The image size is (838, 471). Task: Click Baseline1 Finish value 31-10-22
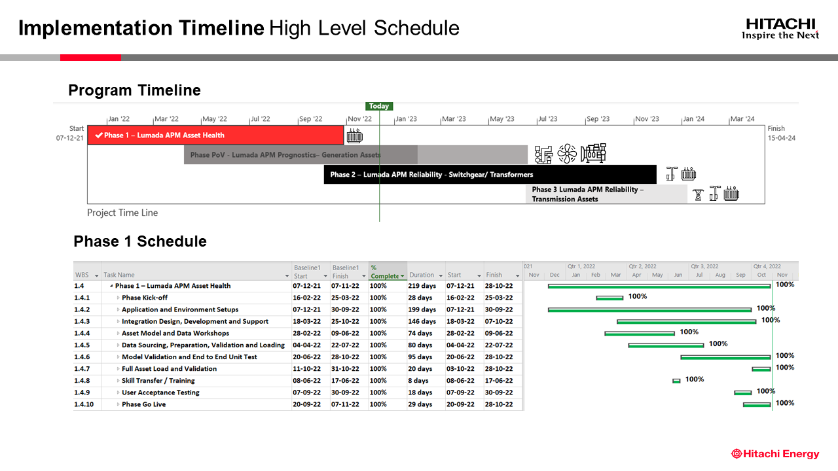pyautogui.click(x=350, y=369)
